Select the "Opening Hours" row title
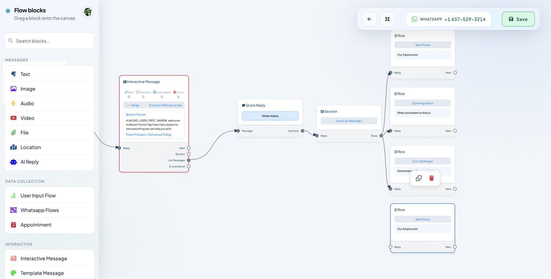551x279 pixels. click(x=423, y=103)
